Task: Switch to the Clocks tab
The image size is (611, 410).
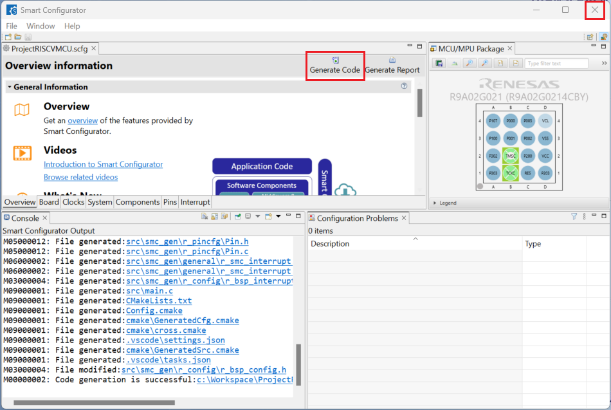Action: pyautogui.click(x=73, y=202)
